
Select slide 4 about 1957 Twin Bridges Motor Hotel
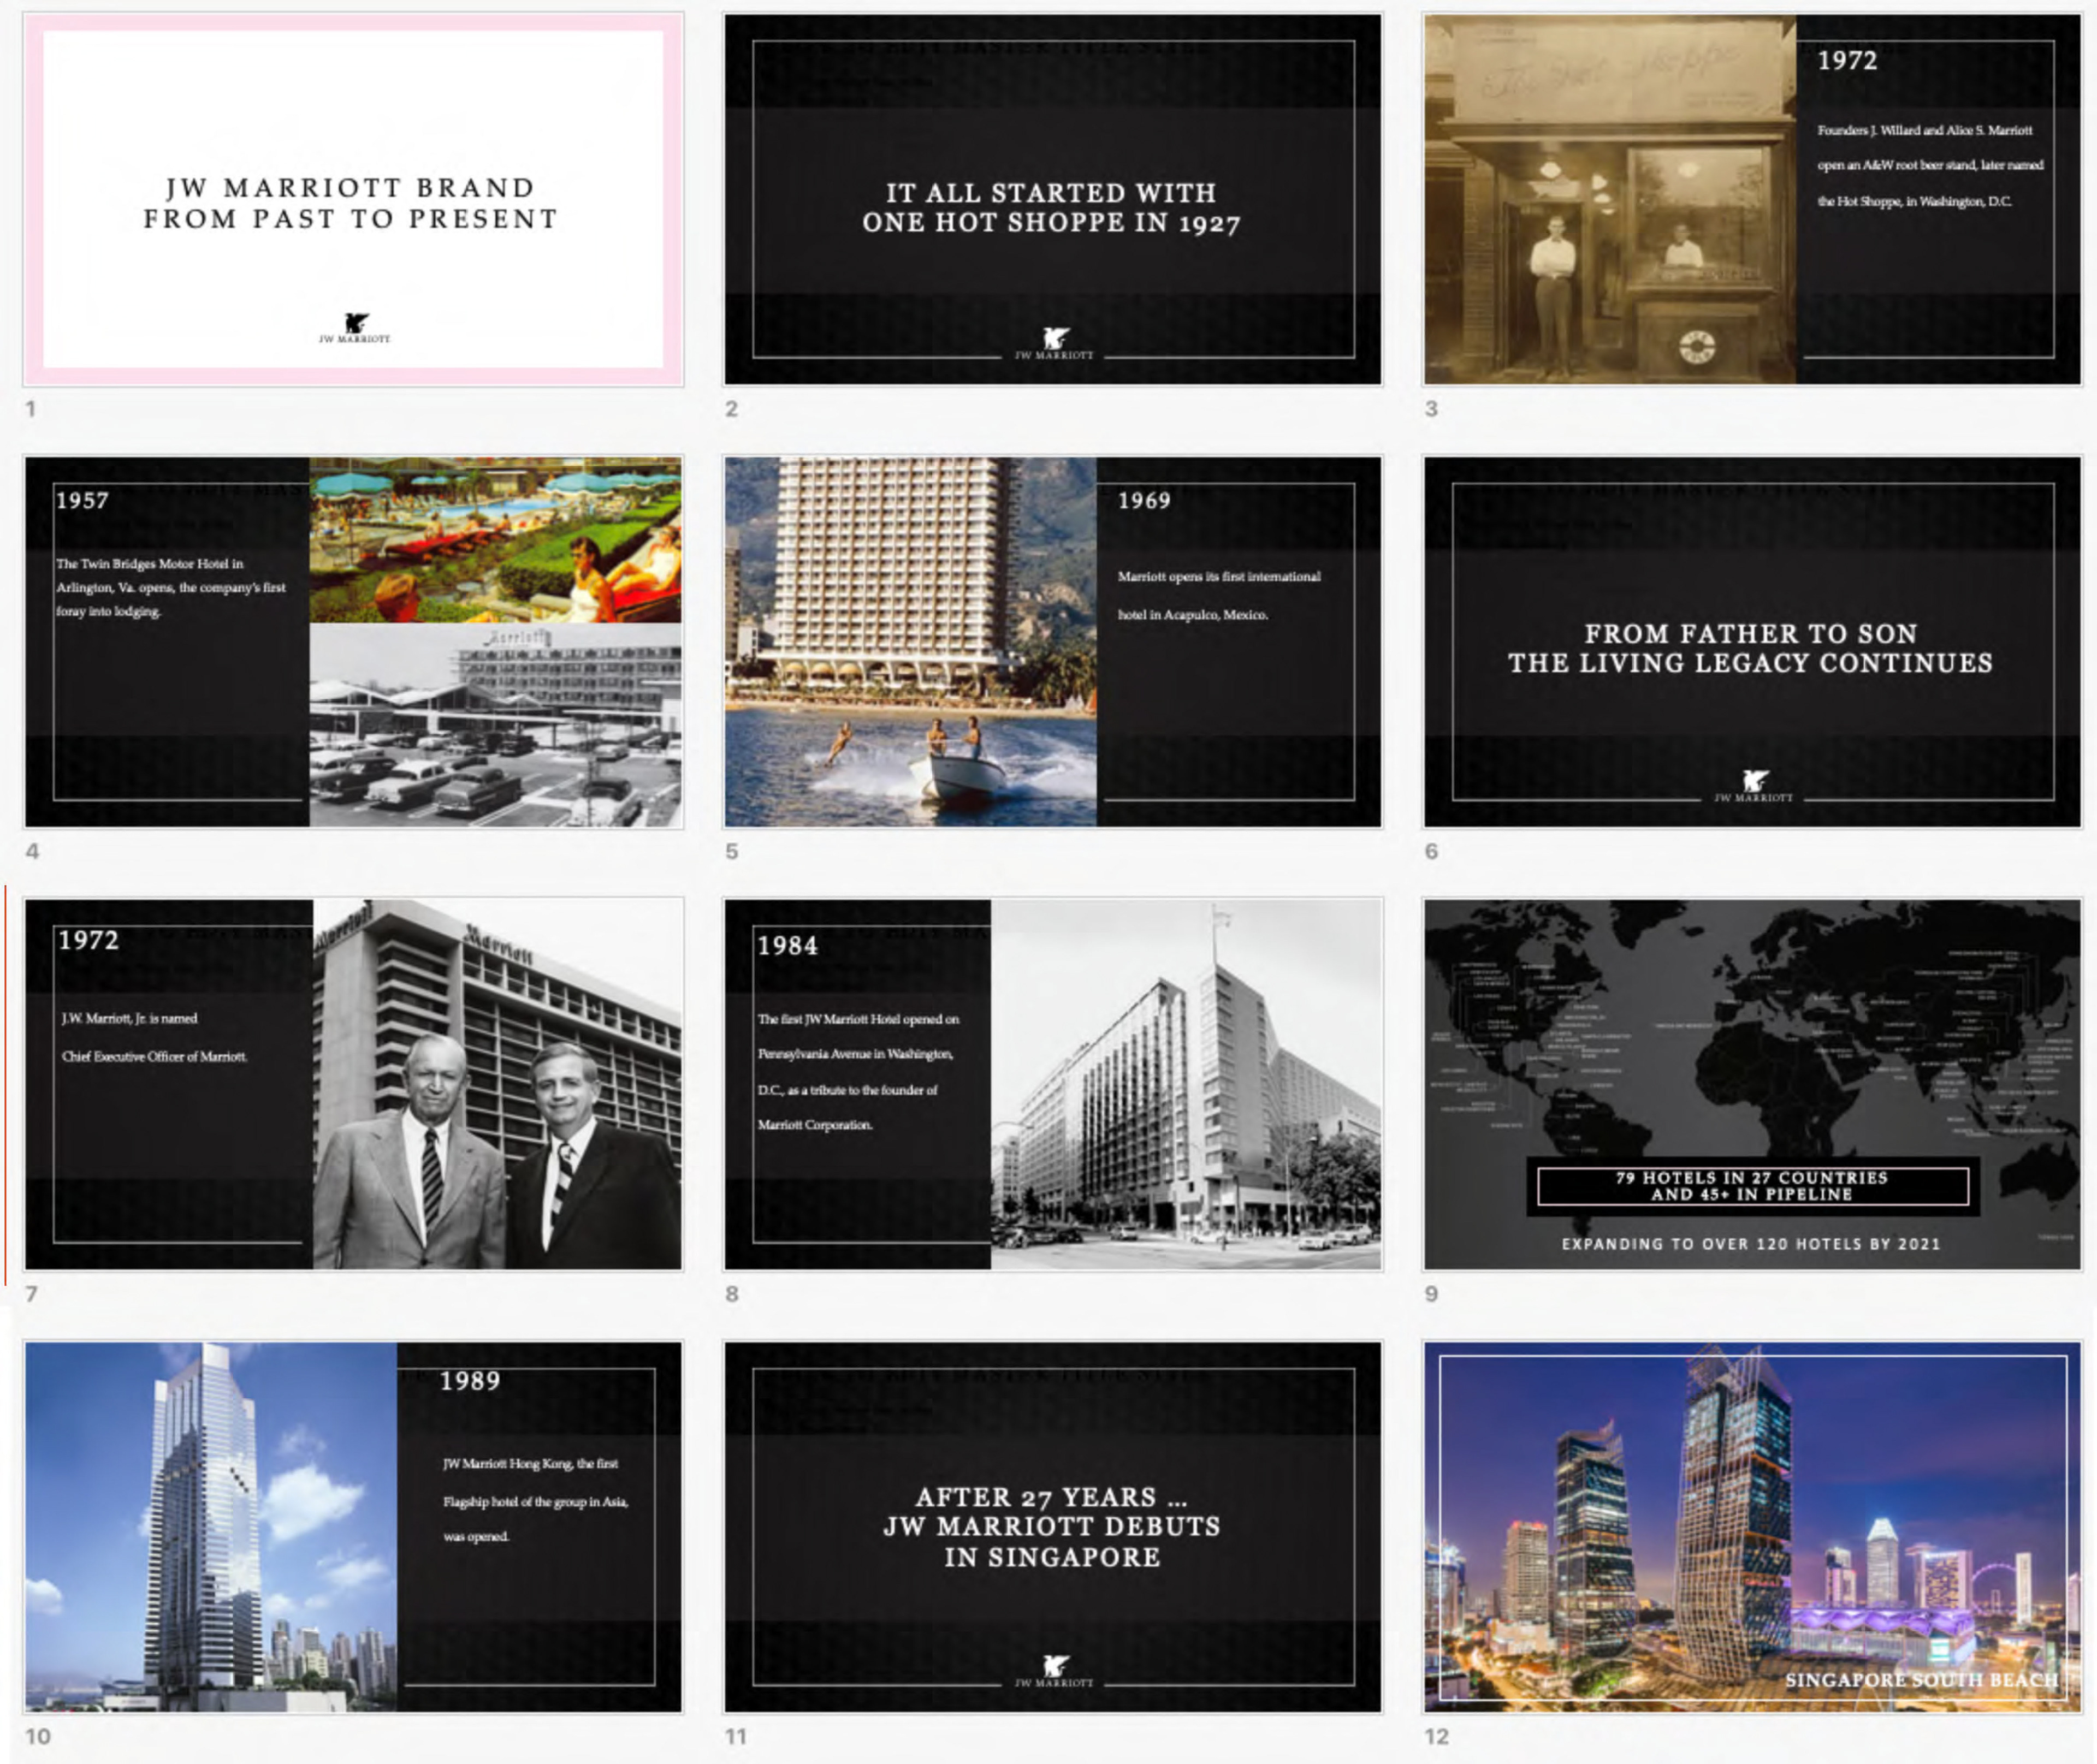pos(353,642)
